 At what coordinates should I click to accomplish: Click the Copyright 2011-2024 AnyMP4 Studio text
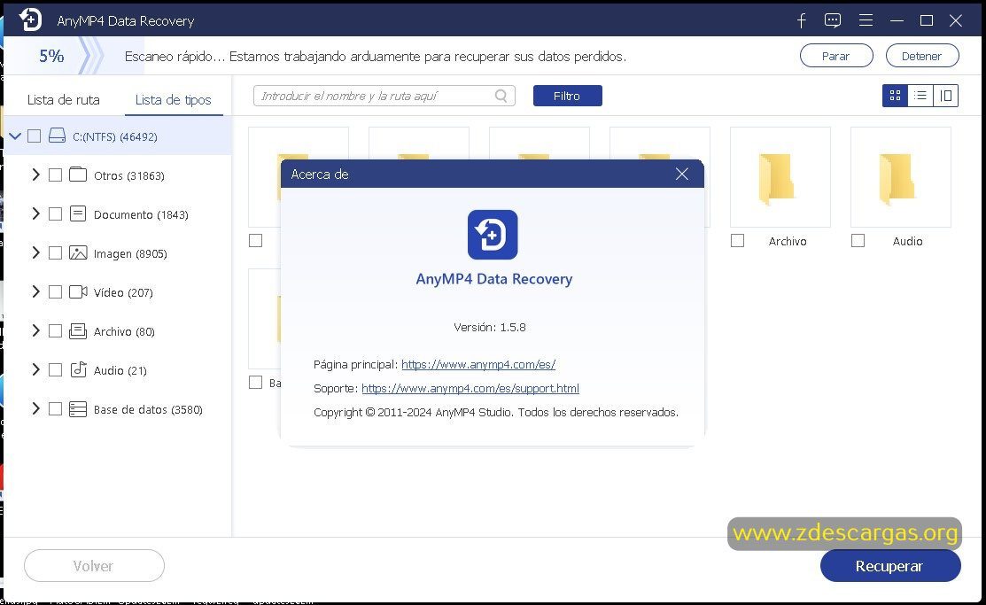(495, 413)
